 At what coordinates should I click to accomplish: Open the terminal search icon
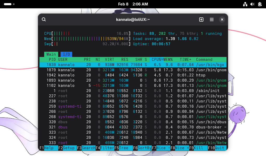click(44, 19)
